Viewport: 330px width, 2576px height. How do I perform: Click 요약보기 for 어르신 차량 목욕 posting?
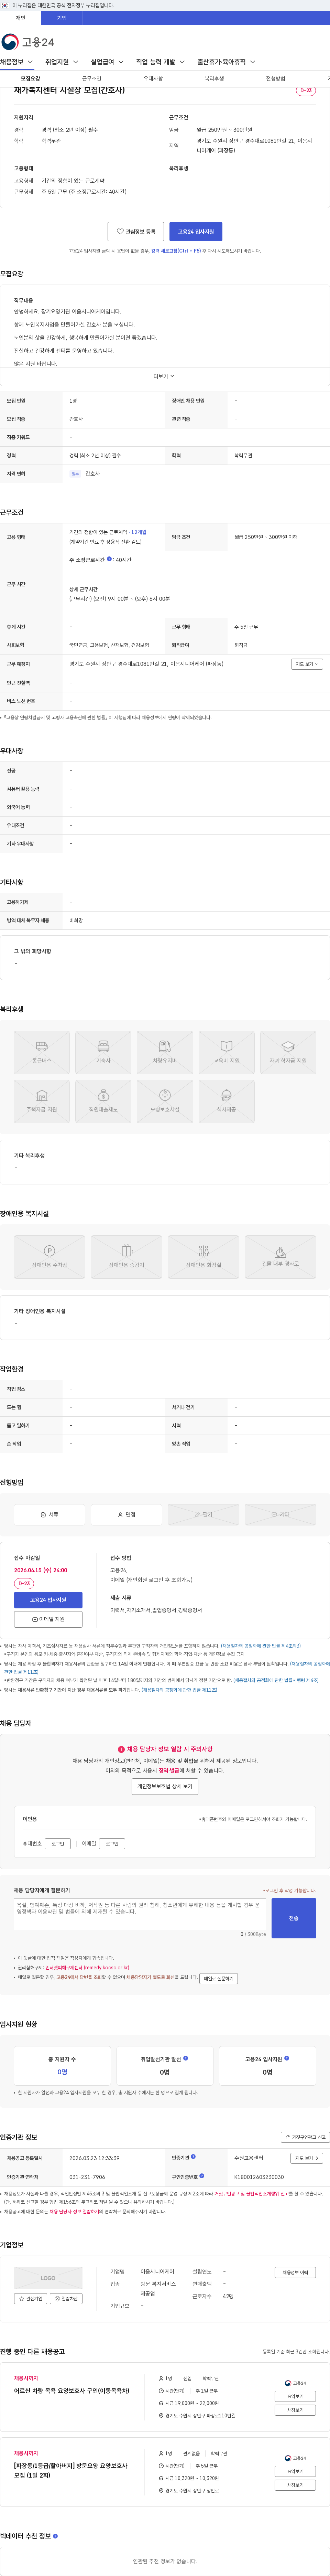pyautogui.click(x=295, y=2396)
